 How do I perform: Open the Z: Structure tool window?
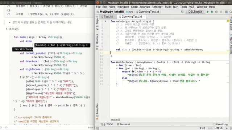[97, 42]
